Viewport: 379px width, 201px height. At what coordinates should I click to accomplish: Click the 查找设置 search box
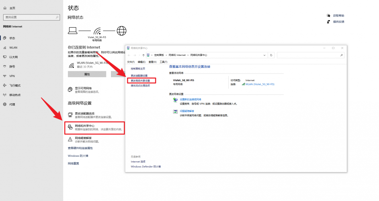[x=31, y=17]
